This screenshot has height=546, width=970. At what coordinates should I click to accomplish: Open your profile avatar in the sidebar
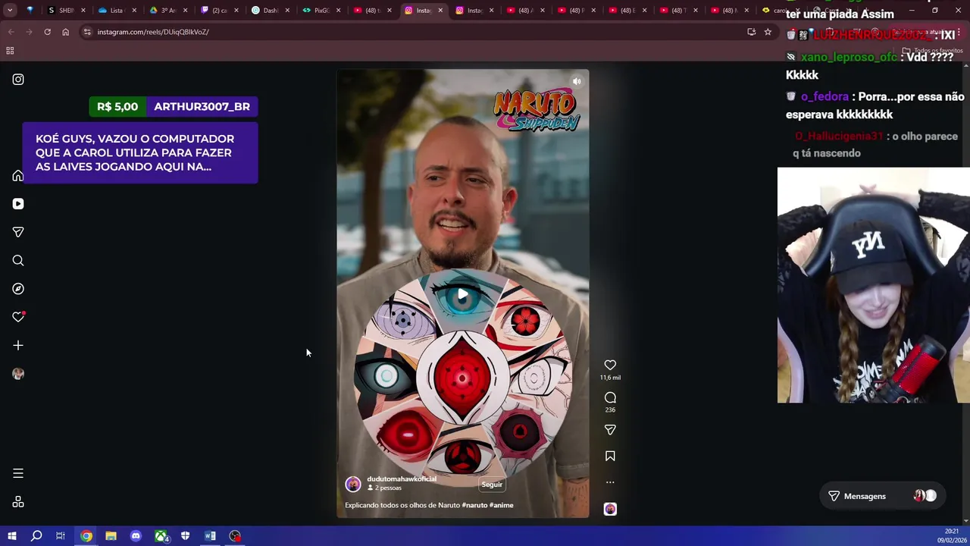(x=18, y=374)
